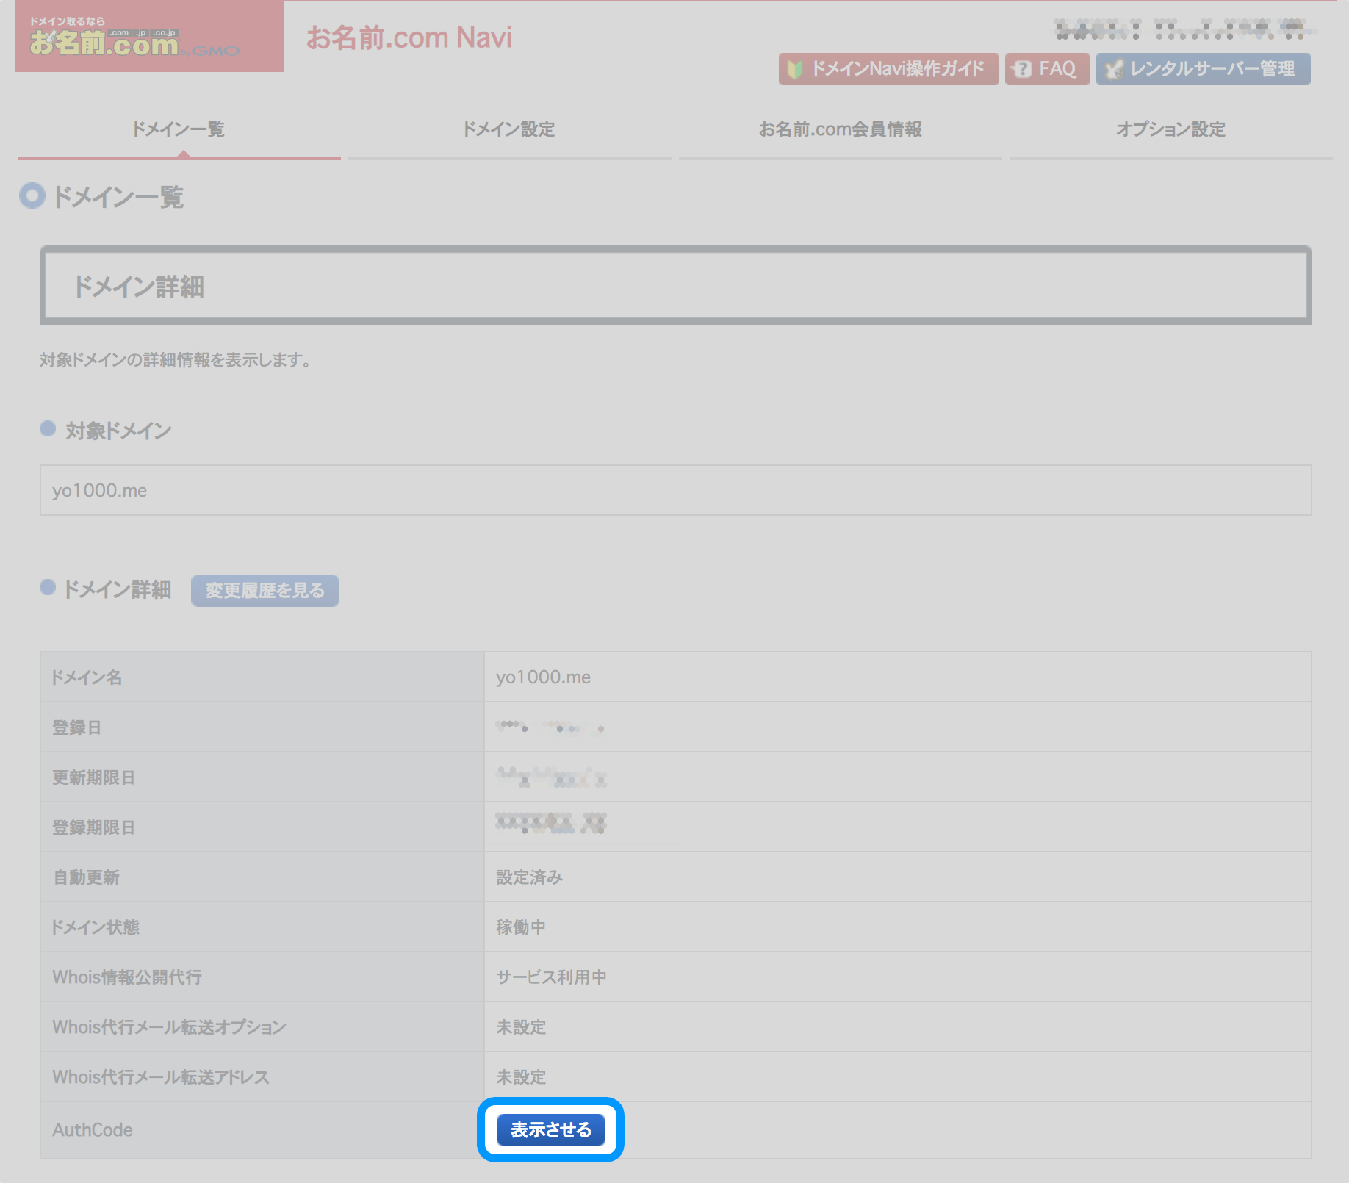Click the question mark icon in the FAQ button
The height and width of the screenshot is (1183, 1349).
[x=1024, y=70]
